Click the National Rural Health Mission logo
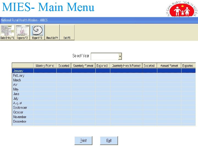Screen dimensions: 198x148 tap(182, 9)
